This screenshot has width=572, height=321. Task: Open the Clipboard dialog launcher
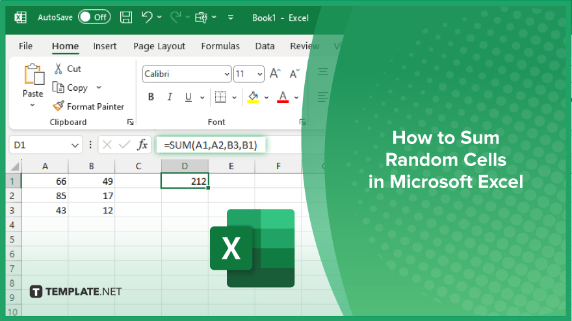[x=130, y=123]
